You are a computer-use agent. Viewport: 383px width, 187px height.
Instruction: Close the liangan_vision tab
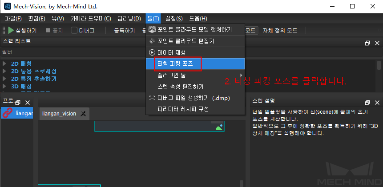point(83,114)
